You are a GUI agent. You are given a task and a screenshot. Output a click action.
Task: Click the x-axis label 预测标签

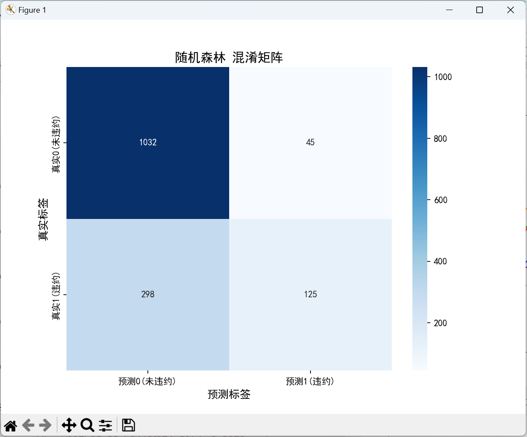click(x=229, y=394)
